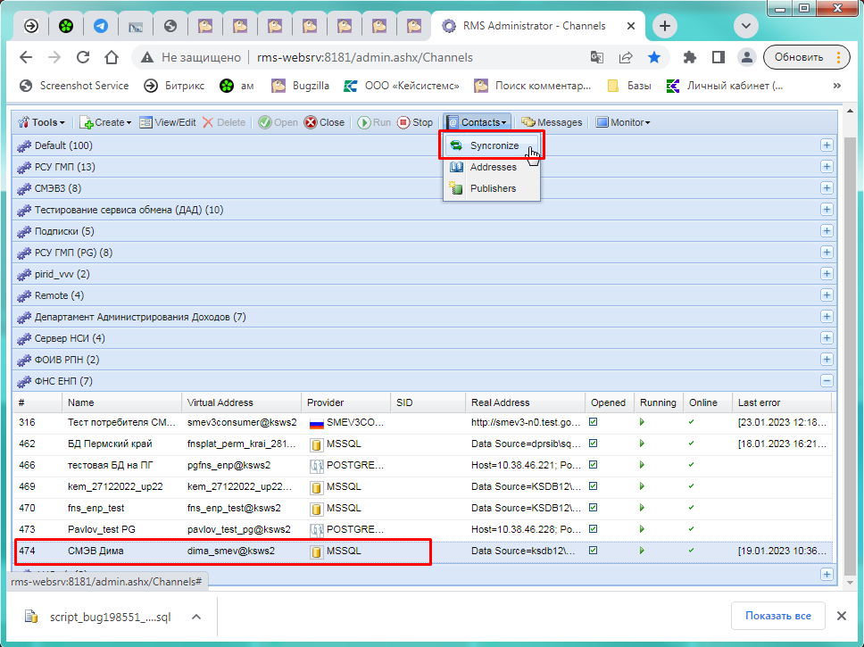Click the Close channel toolbar button
This screenshot has height=647, width=864.
click(325, 122)
